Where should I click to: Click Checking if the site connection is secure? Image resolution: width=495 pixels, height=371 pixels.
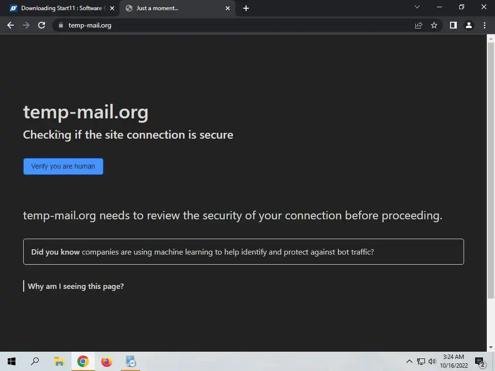click(x=128, y=135)
